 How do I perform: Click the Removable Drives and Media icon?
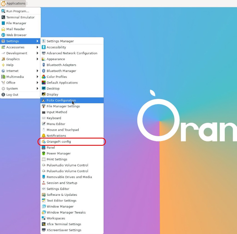pos(44,177)
